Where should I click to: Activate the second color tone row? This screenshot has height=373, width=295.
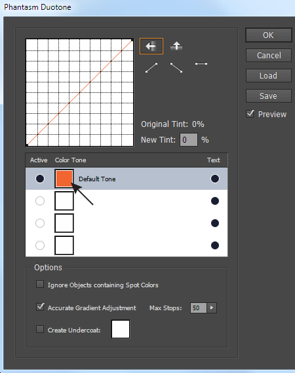point(40,201)
